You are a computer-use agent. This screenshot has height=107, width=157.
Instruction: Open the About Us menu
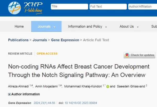pyautogui.click(x=127, y=26)
